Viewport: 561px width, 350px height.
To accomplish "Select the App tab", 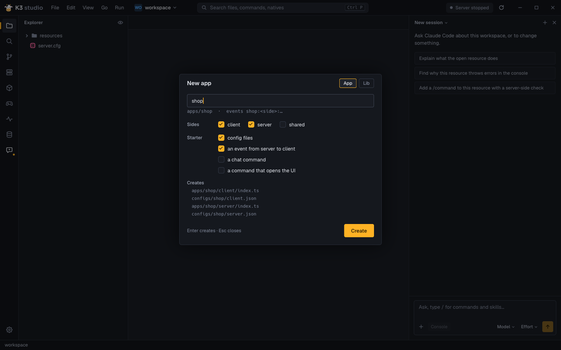I will pos(348,83).
